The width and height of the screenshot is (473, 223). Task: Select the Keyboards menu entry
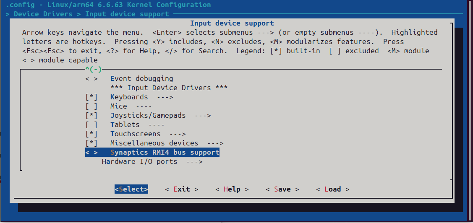click(x=129, y=97)
